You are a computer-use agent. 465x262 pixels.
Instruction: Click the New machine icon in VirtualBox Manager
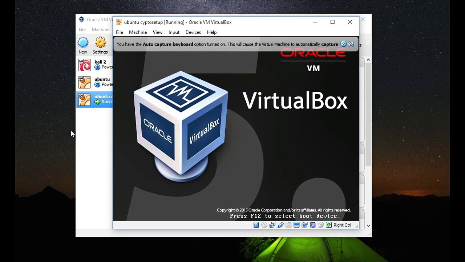(x=83, y=43)
